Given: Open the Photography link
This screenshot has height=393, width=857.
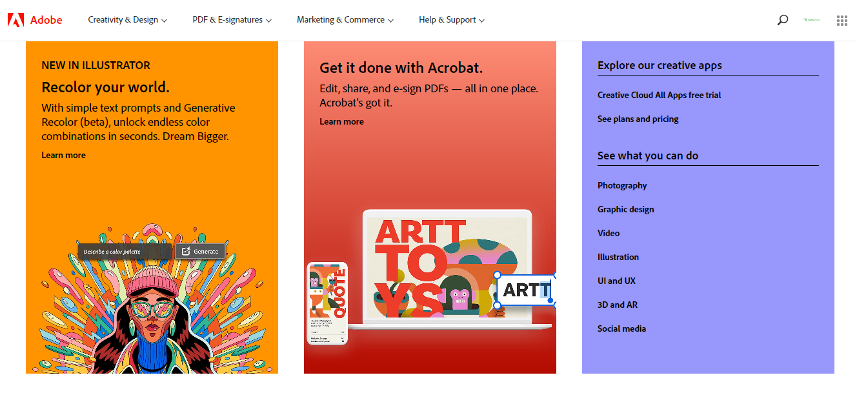Looking at the screenshot, I should 622,185.
